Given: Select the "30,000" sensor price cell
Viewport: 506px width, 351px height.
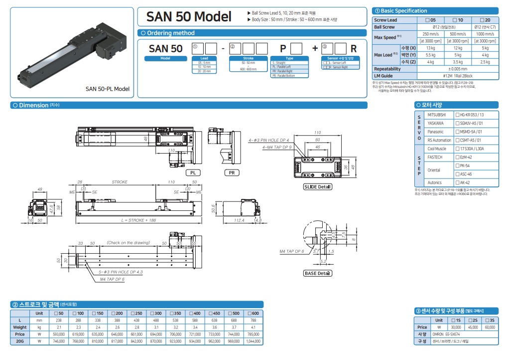Looking at the screenshot, I should [456, 327].
